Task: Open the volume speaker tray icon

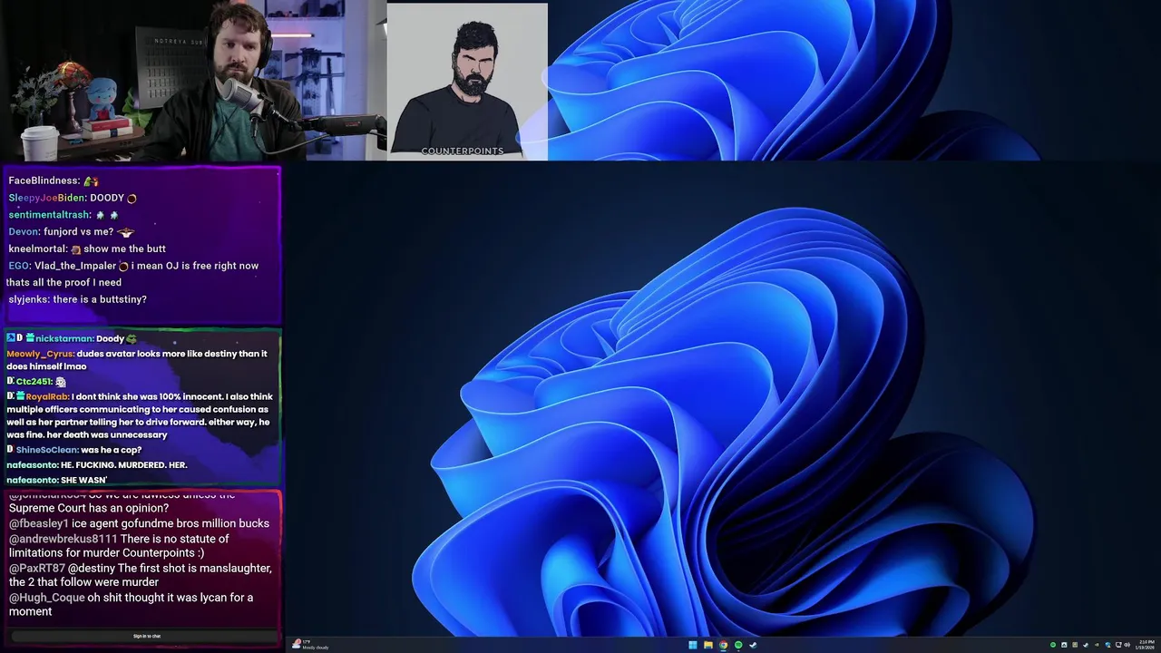Action: [x=1127, y=645]
